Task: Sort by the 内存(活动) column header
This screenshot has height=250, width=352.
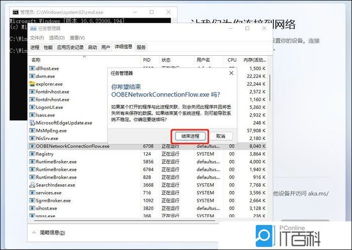Action: 253,60
